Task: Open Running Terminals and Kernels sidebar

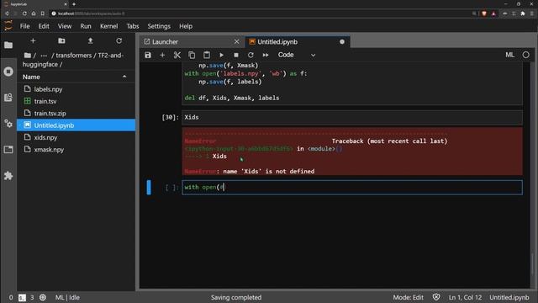Action: [x=8, y=72]
